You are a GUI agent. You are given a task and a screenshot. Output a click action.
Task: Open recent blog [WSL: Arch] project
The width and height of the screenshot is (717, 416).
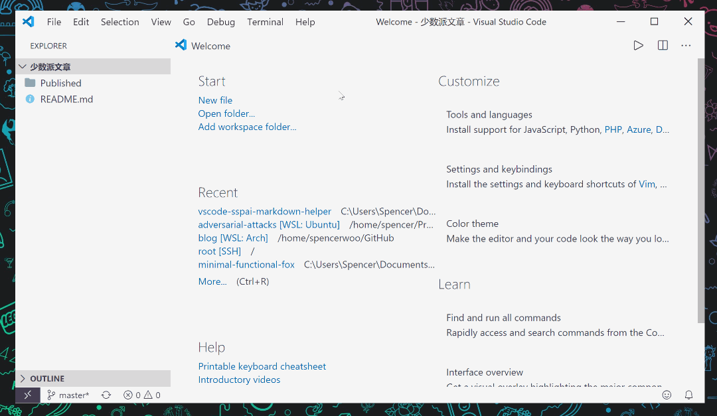pos(233,238)
